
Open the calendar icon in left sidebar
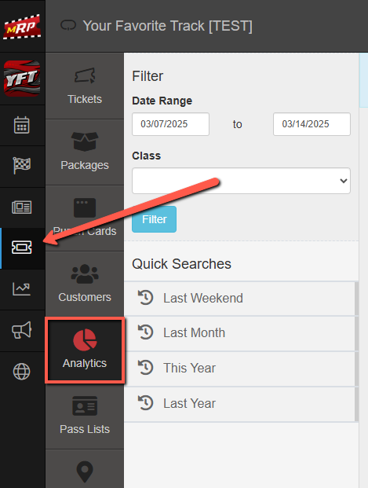click(22, 125)
